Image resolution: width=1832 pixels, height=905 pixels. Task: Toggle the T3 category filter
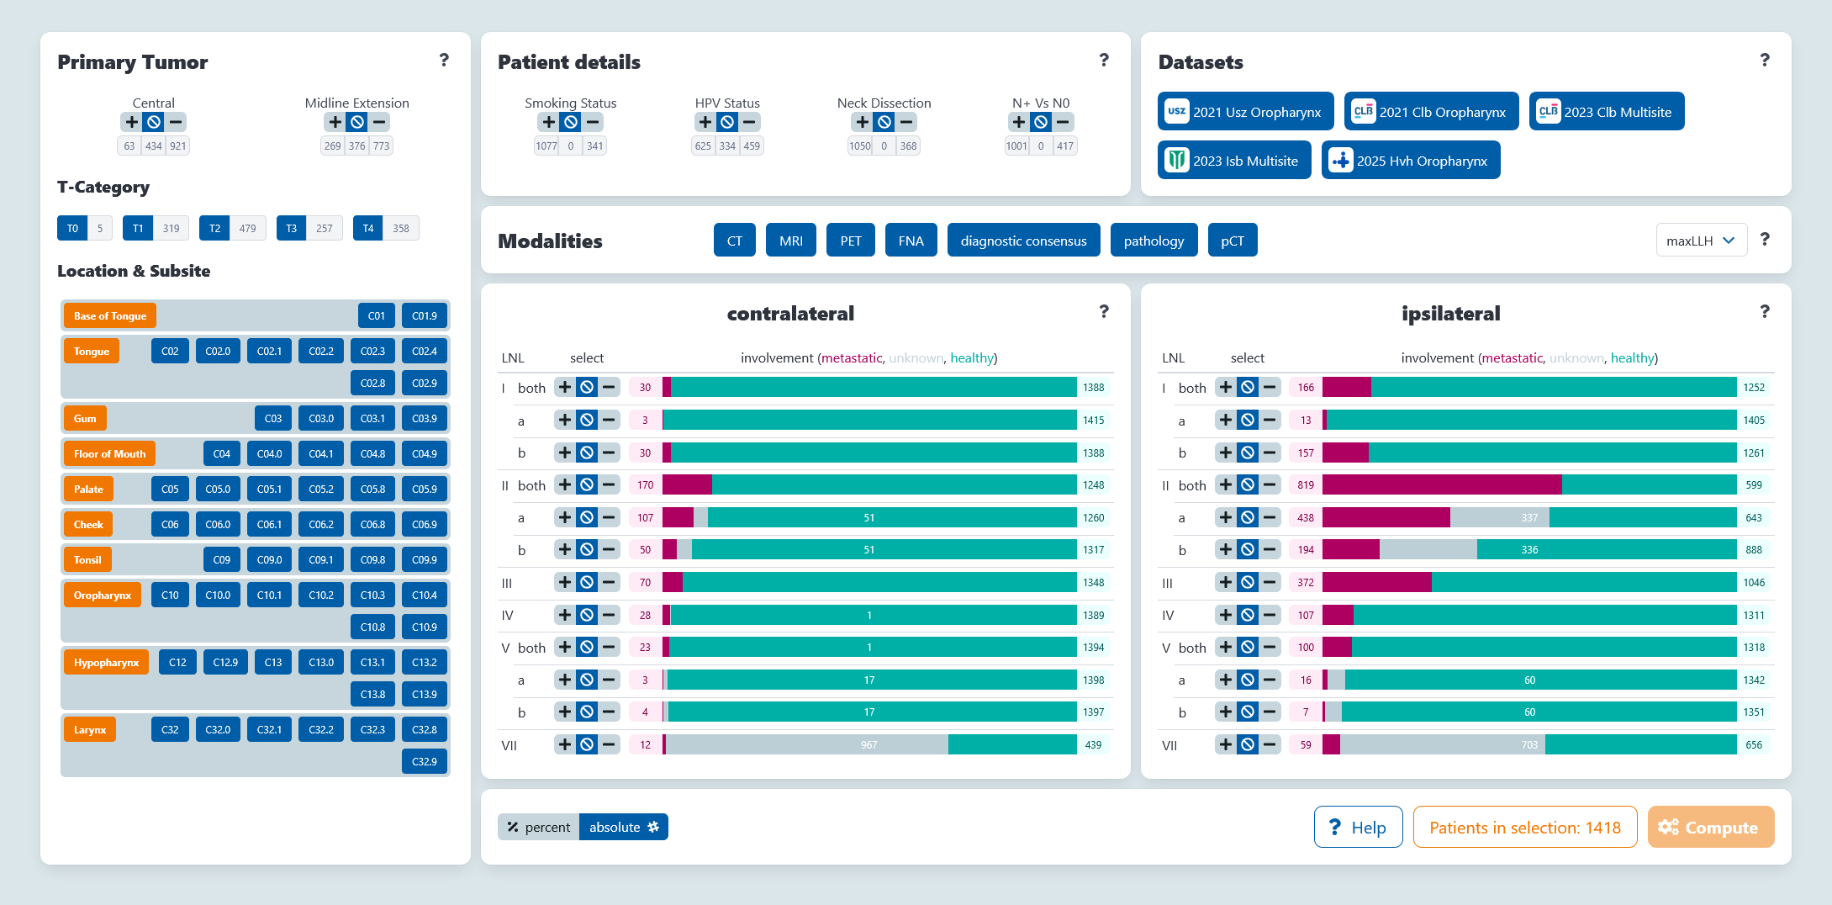coord(292,228)
